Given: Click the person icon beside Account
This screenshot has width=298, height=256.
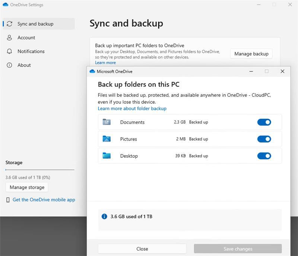Looking at the screenshot, I should pyautogui.click(x=9, y=38).
